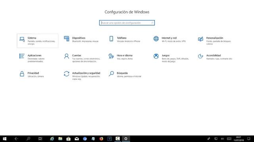Click the Accesibilidad icon
Image resolution: width=254 pixels, height=142 pixels.
click(x=200, y=56)
